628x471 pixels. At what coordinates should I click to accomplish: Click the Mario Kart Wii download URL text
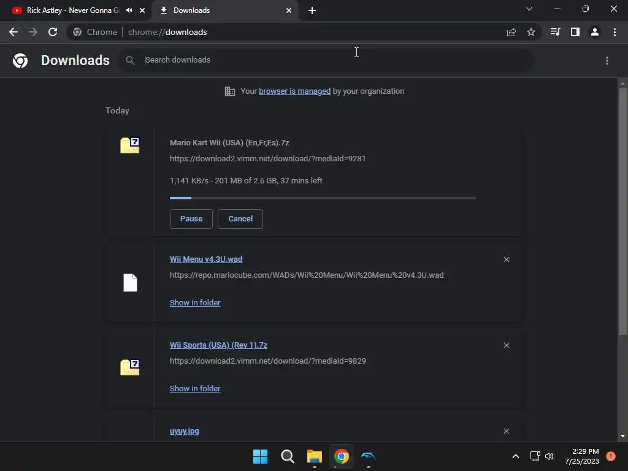[267, 159]
